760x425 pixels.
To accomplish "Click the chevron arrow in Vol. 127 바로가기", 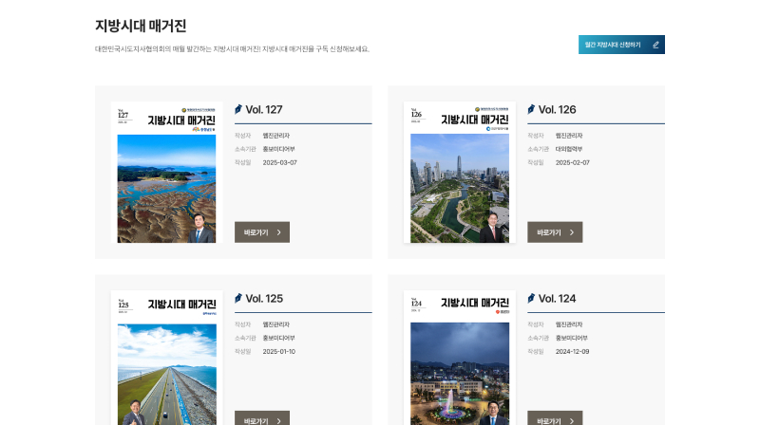I will [278, 232].
